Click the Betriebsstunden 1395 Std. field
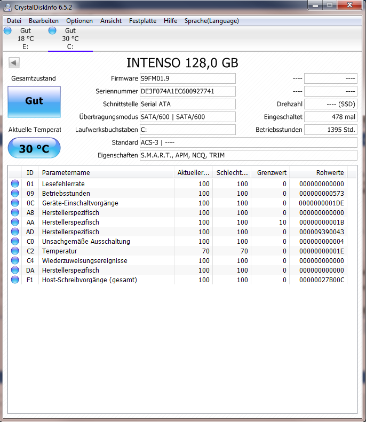The width and height of the screenshot is (366, 422). [x=331, y=130]
